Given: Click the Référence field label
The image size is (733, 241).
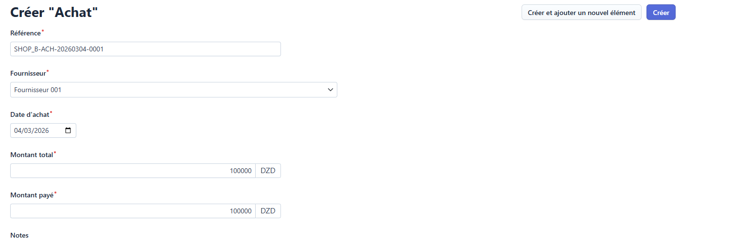Looking at the screenshot, I should pyautogui.click(x=25, y=33).
